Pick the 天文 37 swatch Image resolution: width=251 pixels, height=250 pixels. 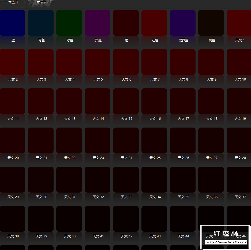click(x=239, y=180)
